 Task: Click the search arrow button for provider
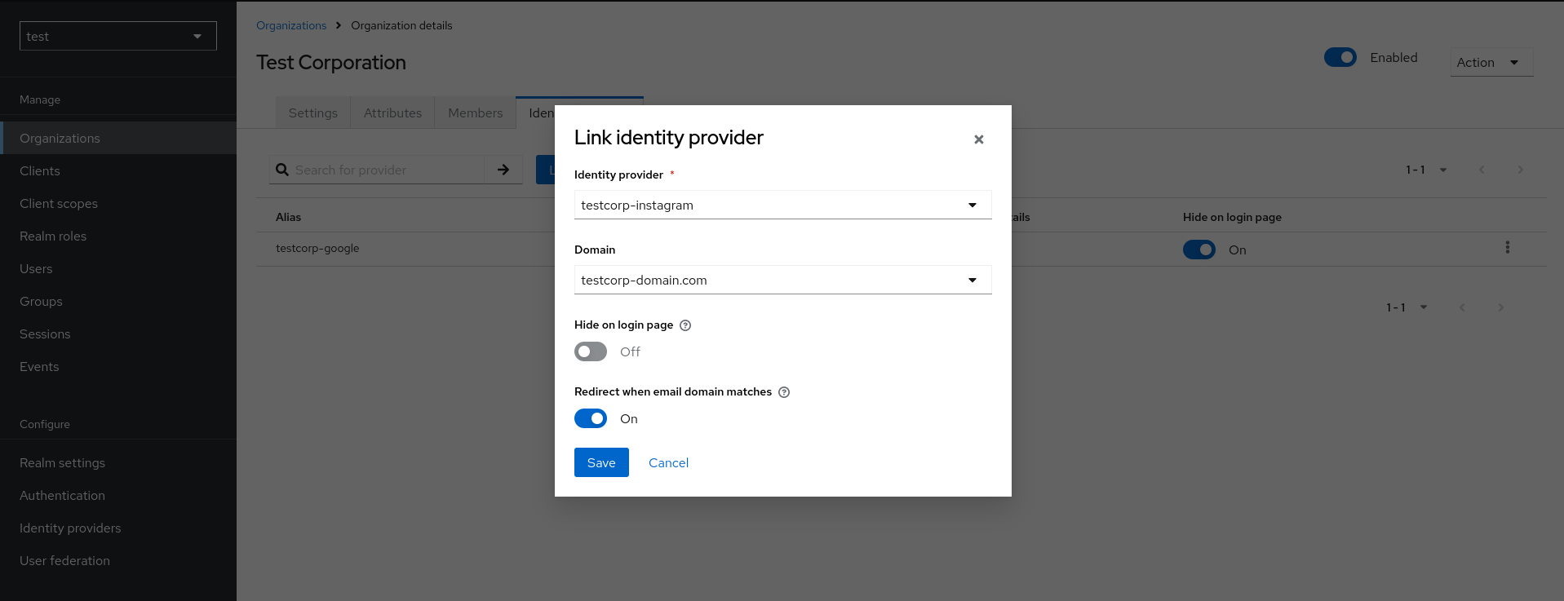pyautogui.click(x=503, y=170)
